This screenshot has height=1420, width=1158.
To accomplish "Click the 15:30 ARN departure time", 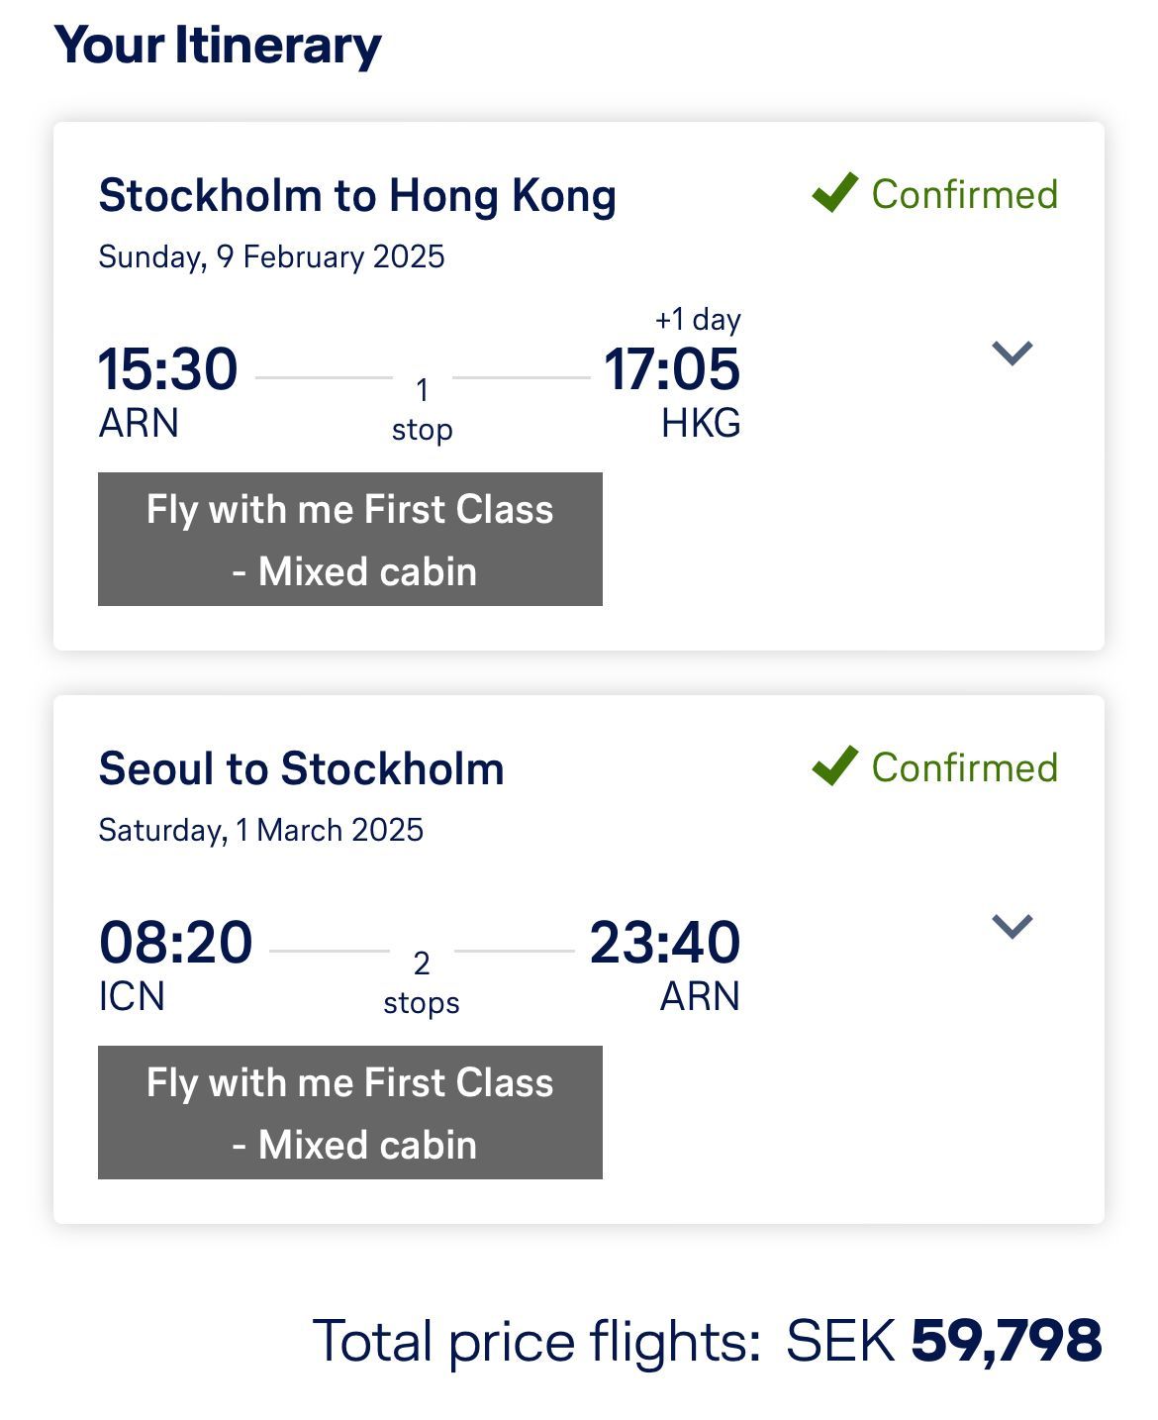I will (168, 368).
